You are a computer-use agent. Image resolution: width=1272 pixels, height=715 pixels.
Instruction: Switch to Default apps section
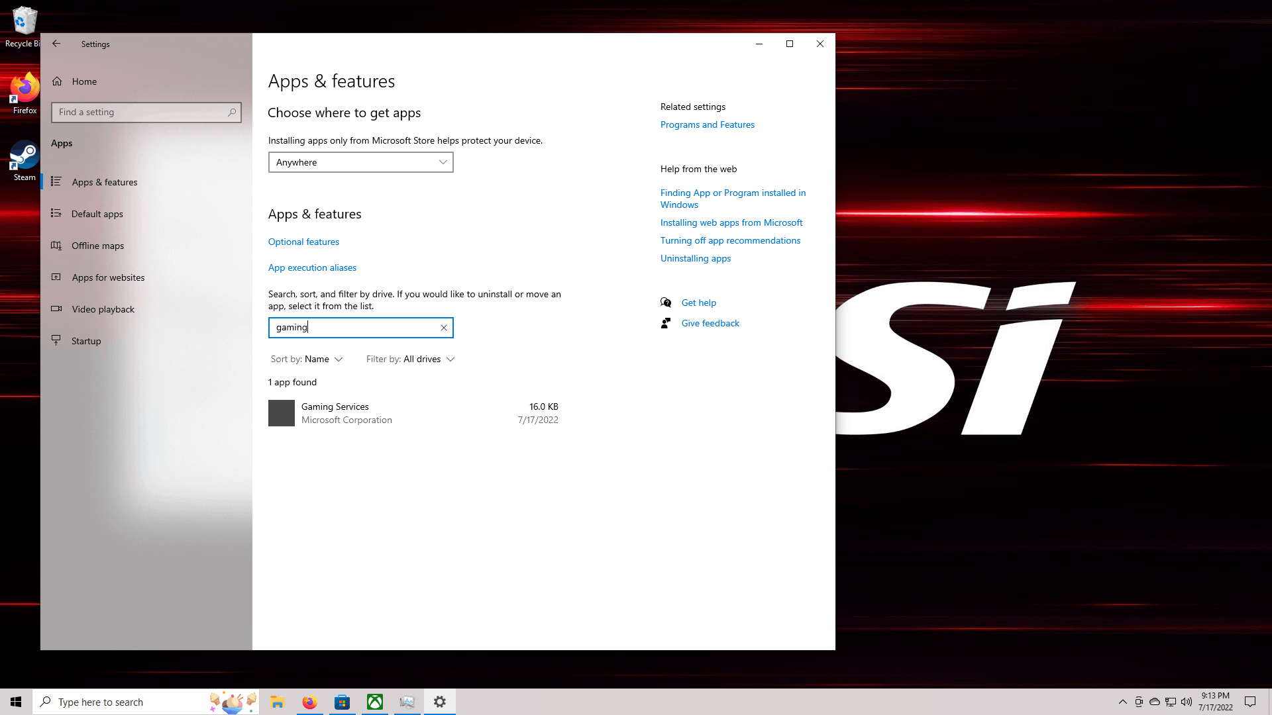pyautogui.click(x=97, y=214)
